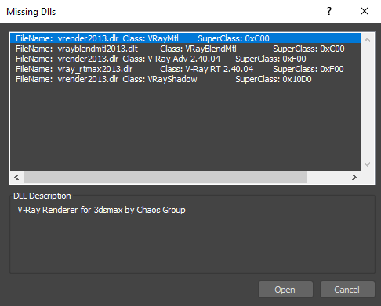Click the horizontal scroll right arrow
381x306 pixels.
[354, 178]
